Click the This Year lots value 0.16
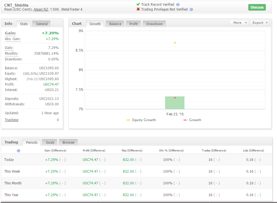This screenshot has height=203, width=277. click(250, 195)
